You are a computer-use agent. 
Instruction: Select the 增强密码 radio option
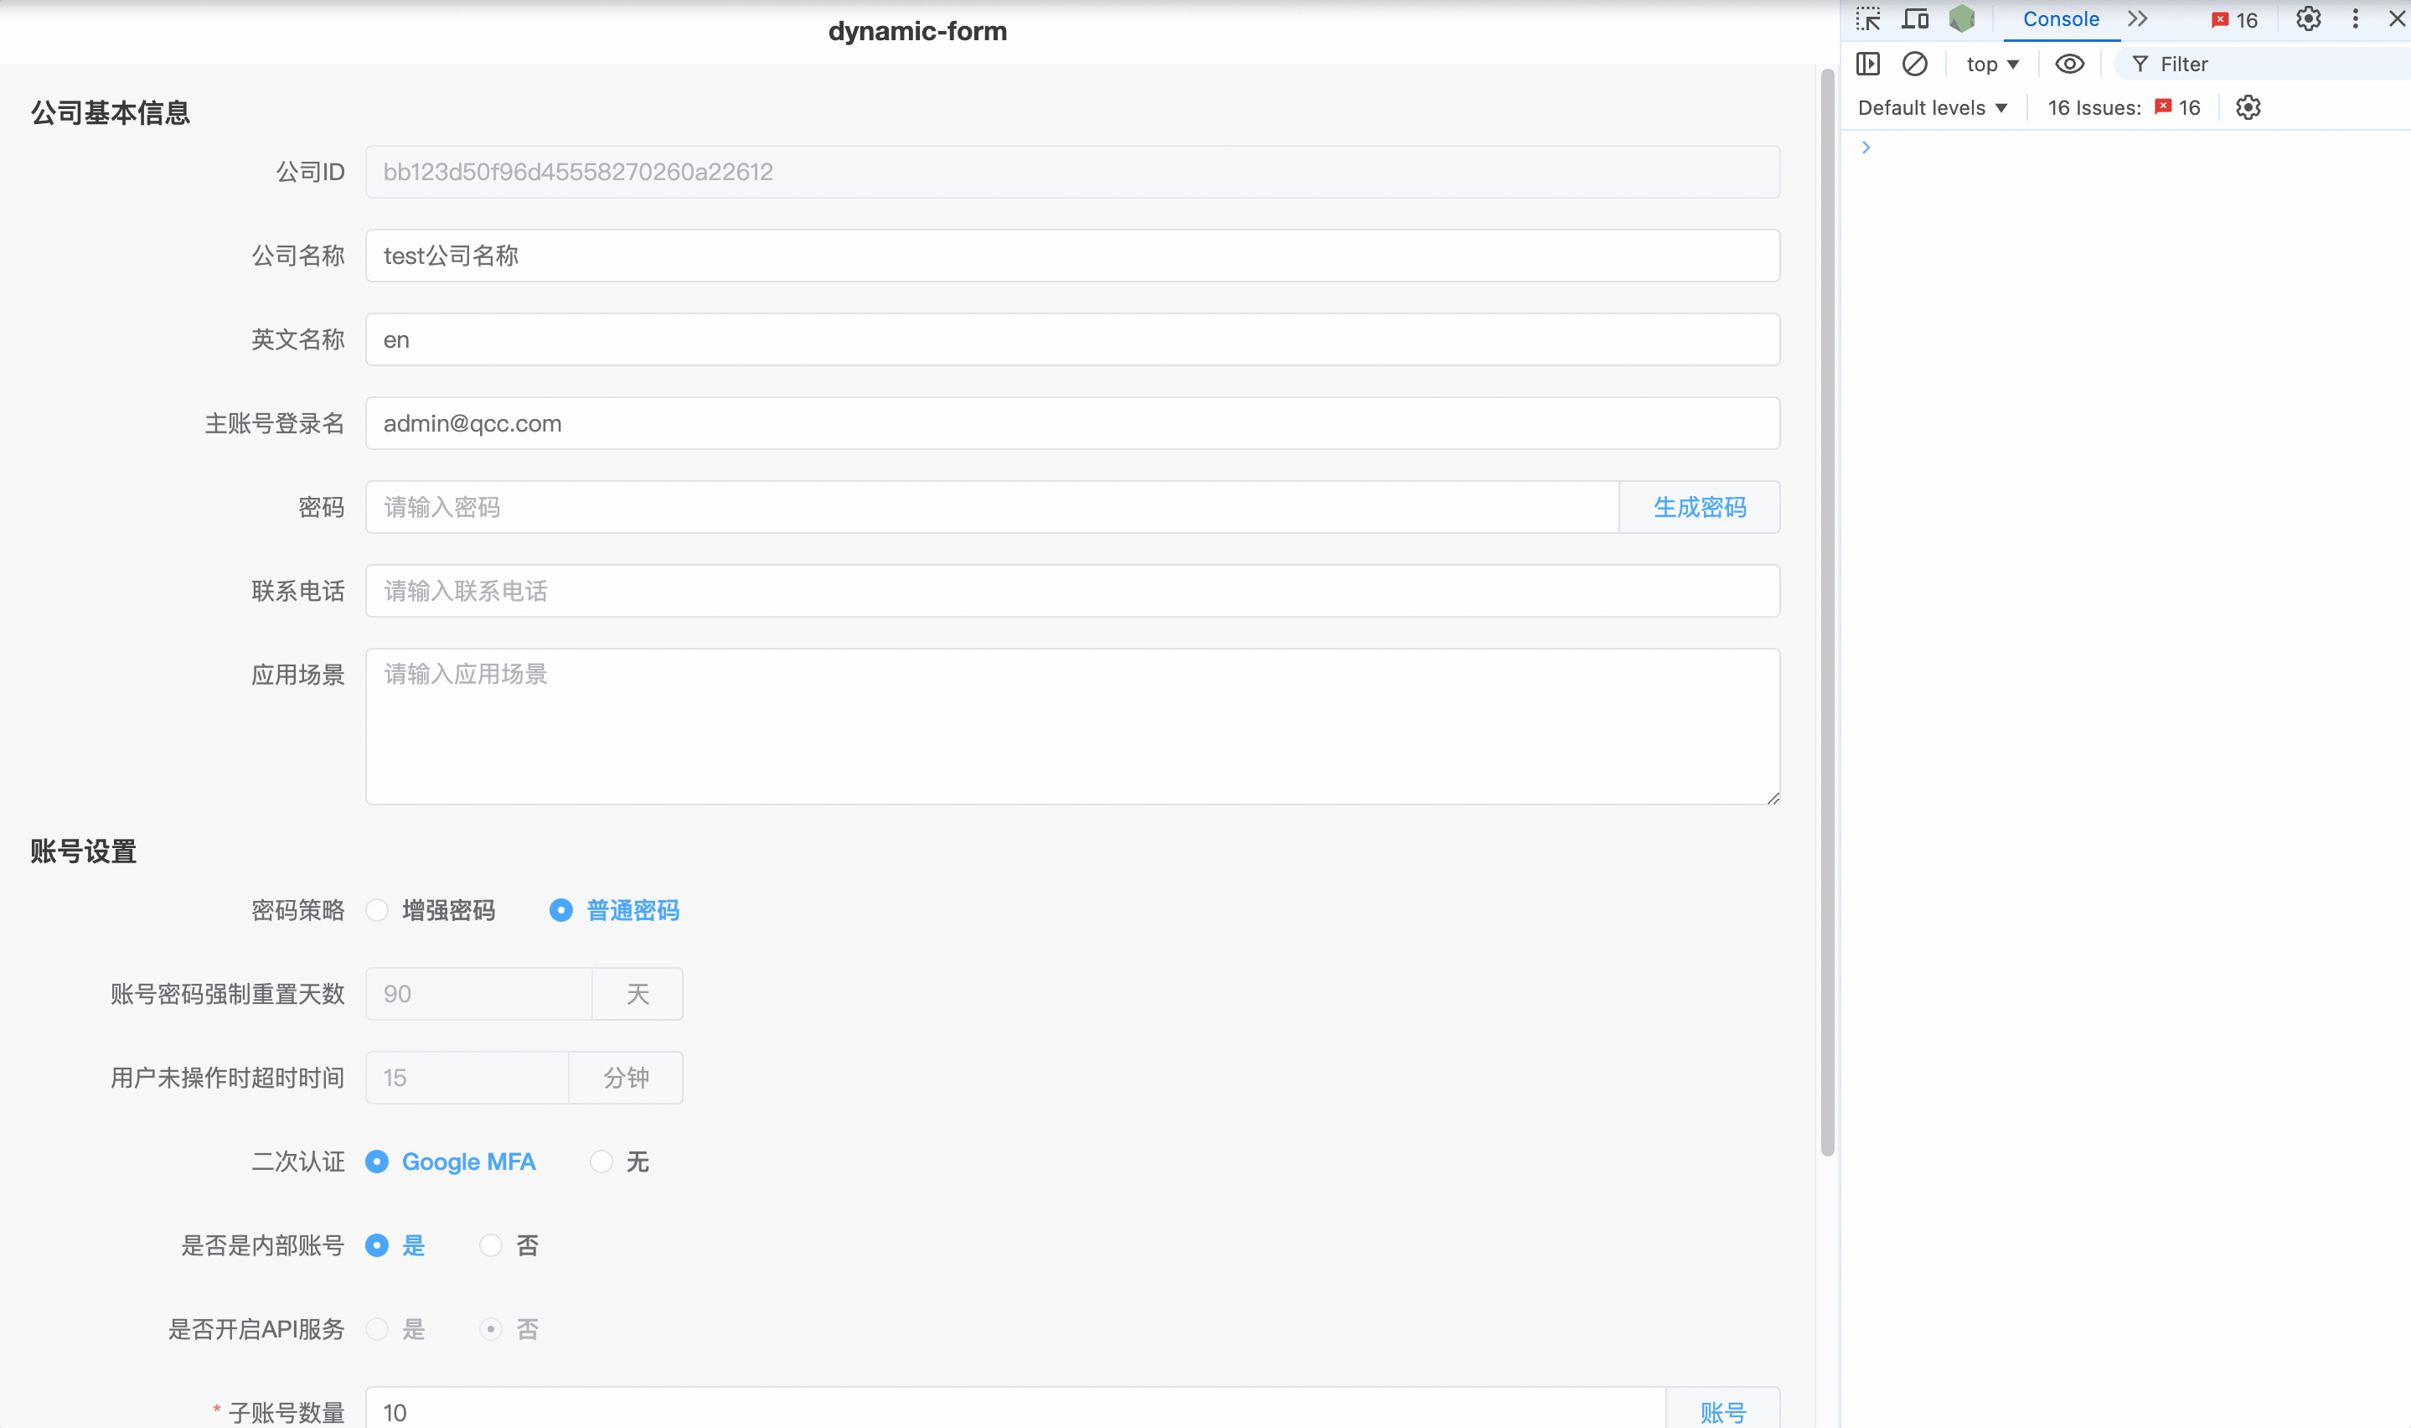(377, 910)
